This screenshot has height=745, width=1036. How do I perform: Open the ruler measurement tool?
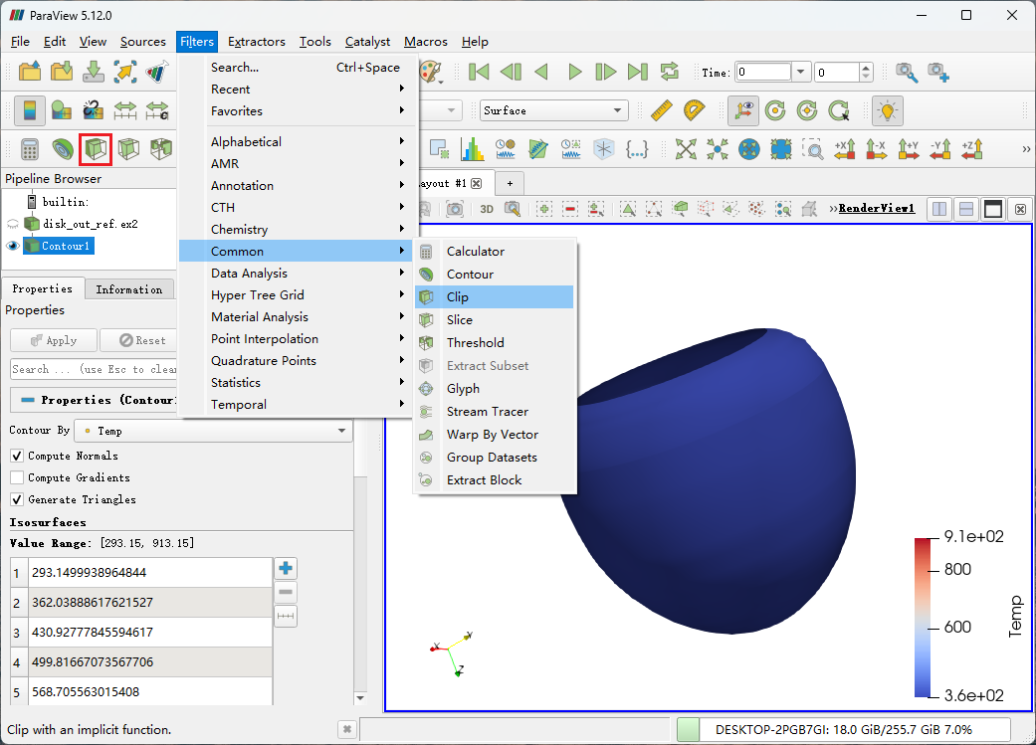(661, 110)
